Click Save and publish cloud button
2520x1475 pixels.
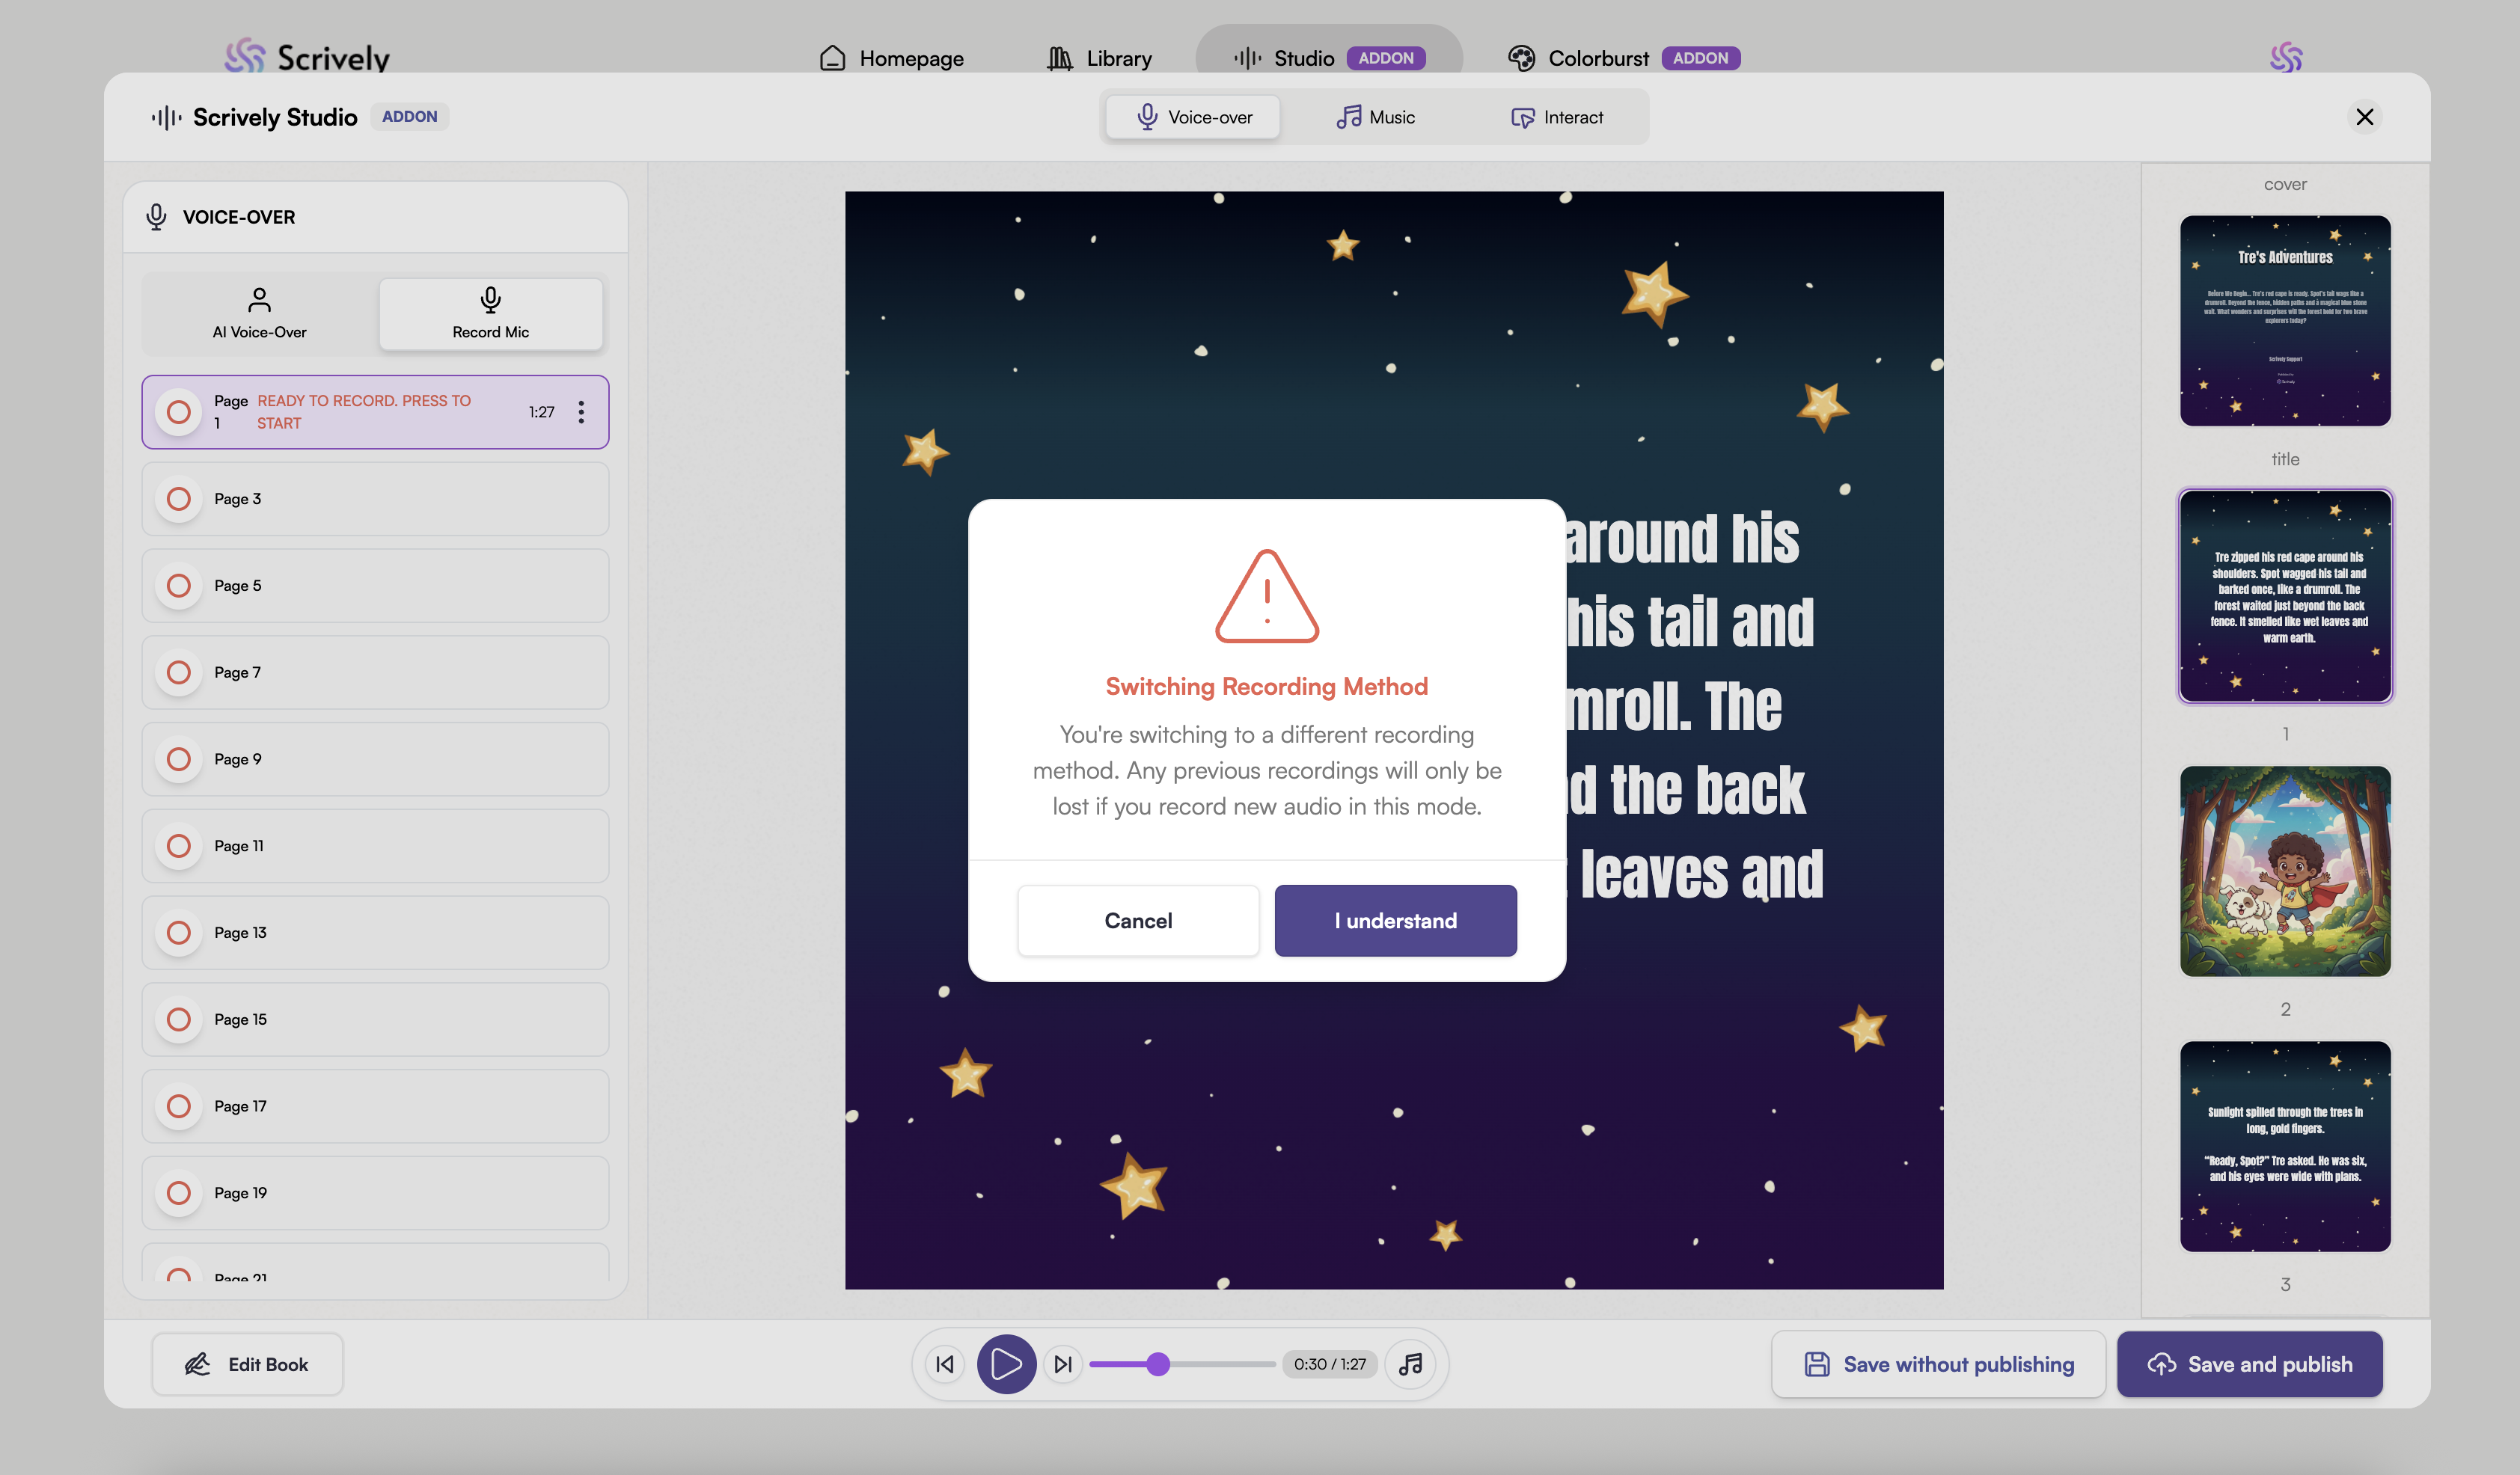pyautogui.click(x=2249, y=1364)
